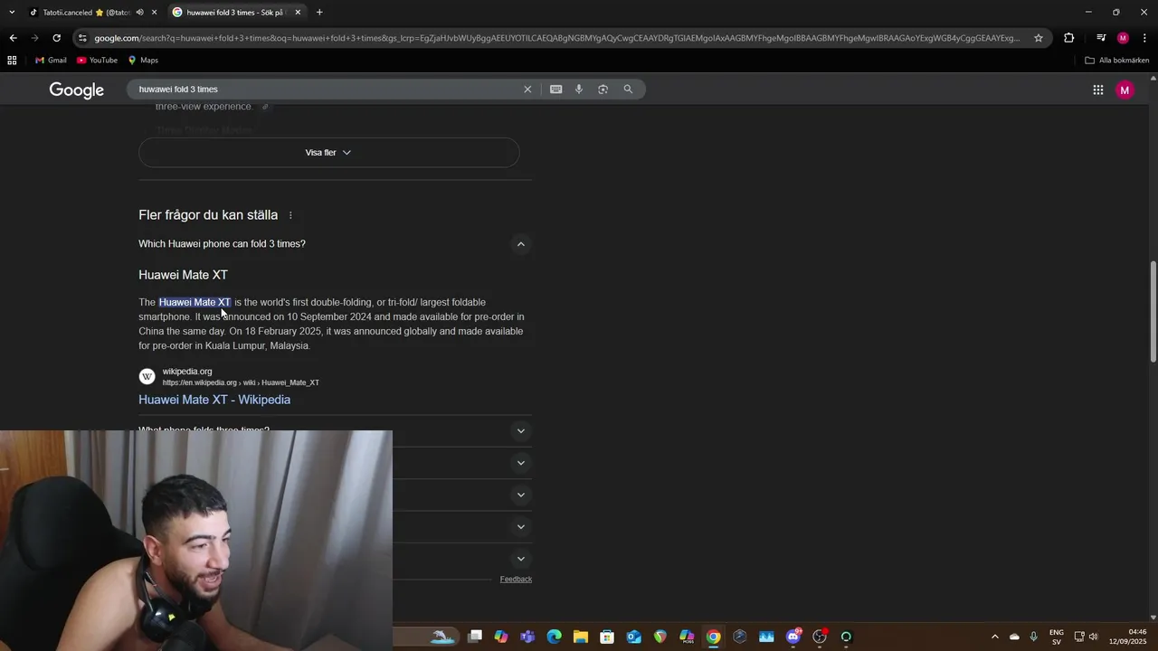View site information for google.com
This screenshot has width=1158, height=651.
coord(82,38)
